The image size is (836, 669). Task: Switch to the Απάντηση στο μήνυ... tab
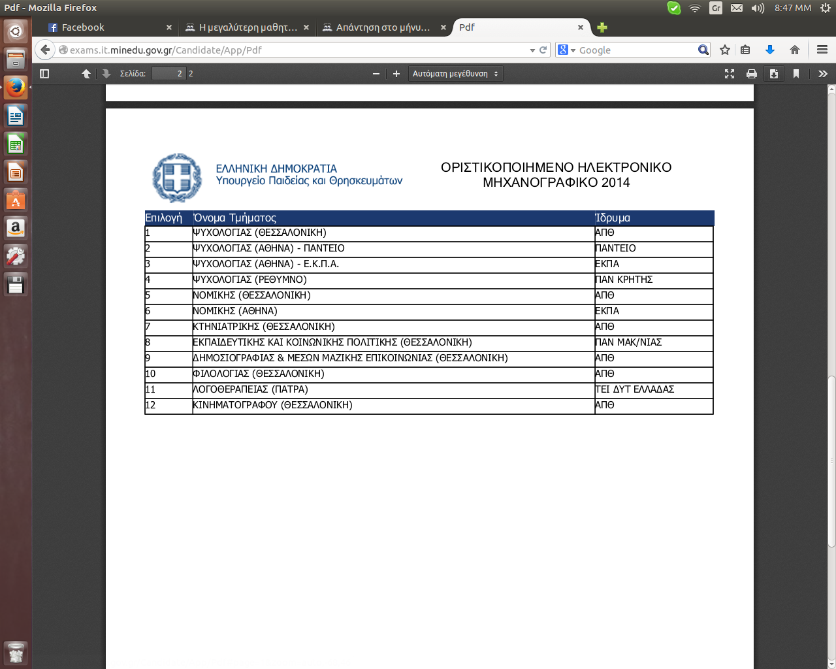coord(383,27)
